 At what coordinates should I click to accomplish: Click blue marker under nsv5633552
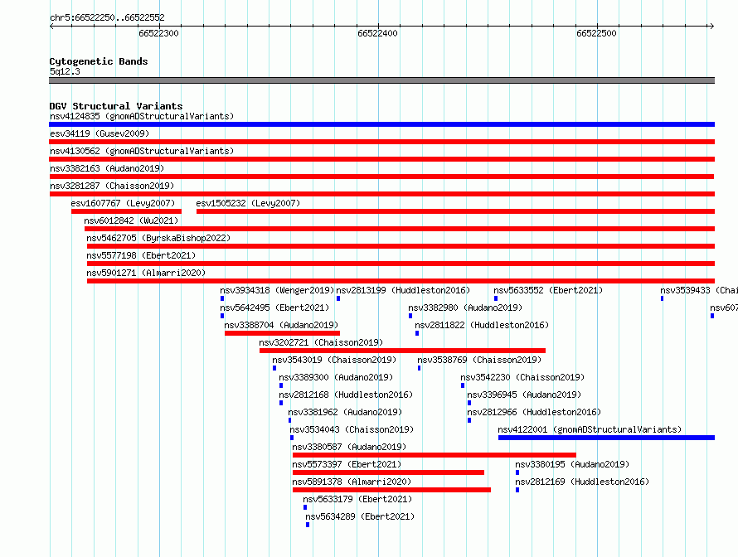(x=496, y=298)
